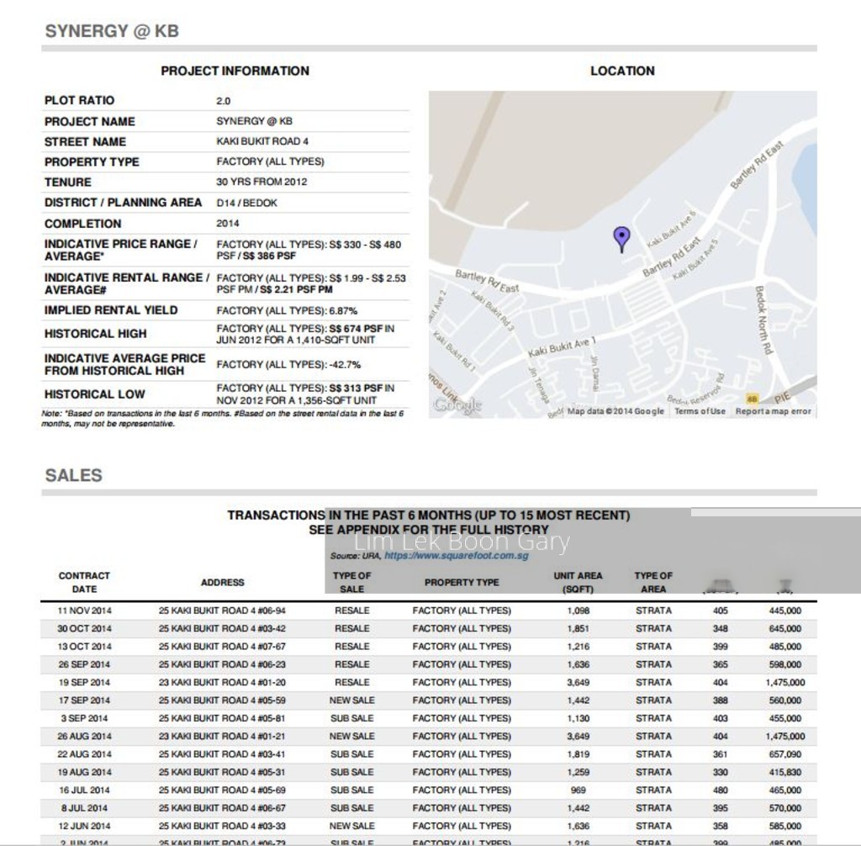This screenshot has width=861, height=846.
Task: Select address 25 KAKI BUKIT ROAD 4 #03-33
Action: pos(222,826)
